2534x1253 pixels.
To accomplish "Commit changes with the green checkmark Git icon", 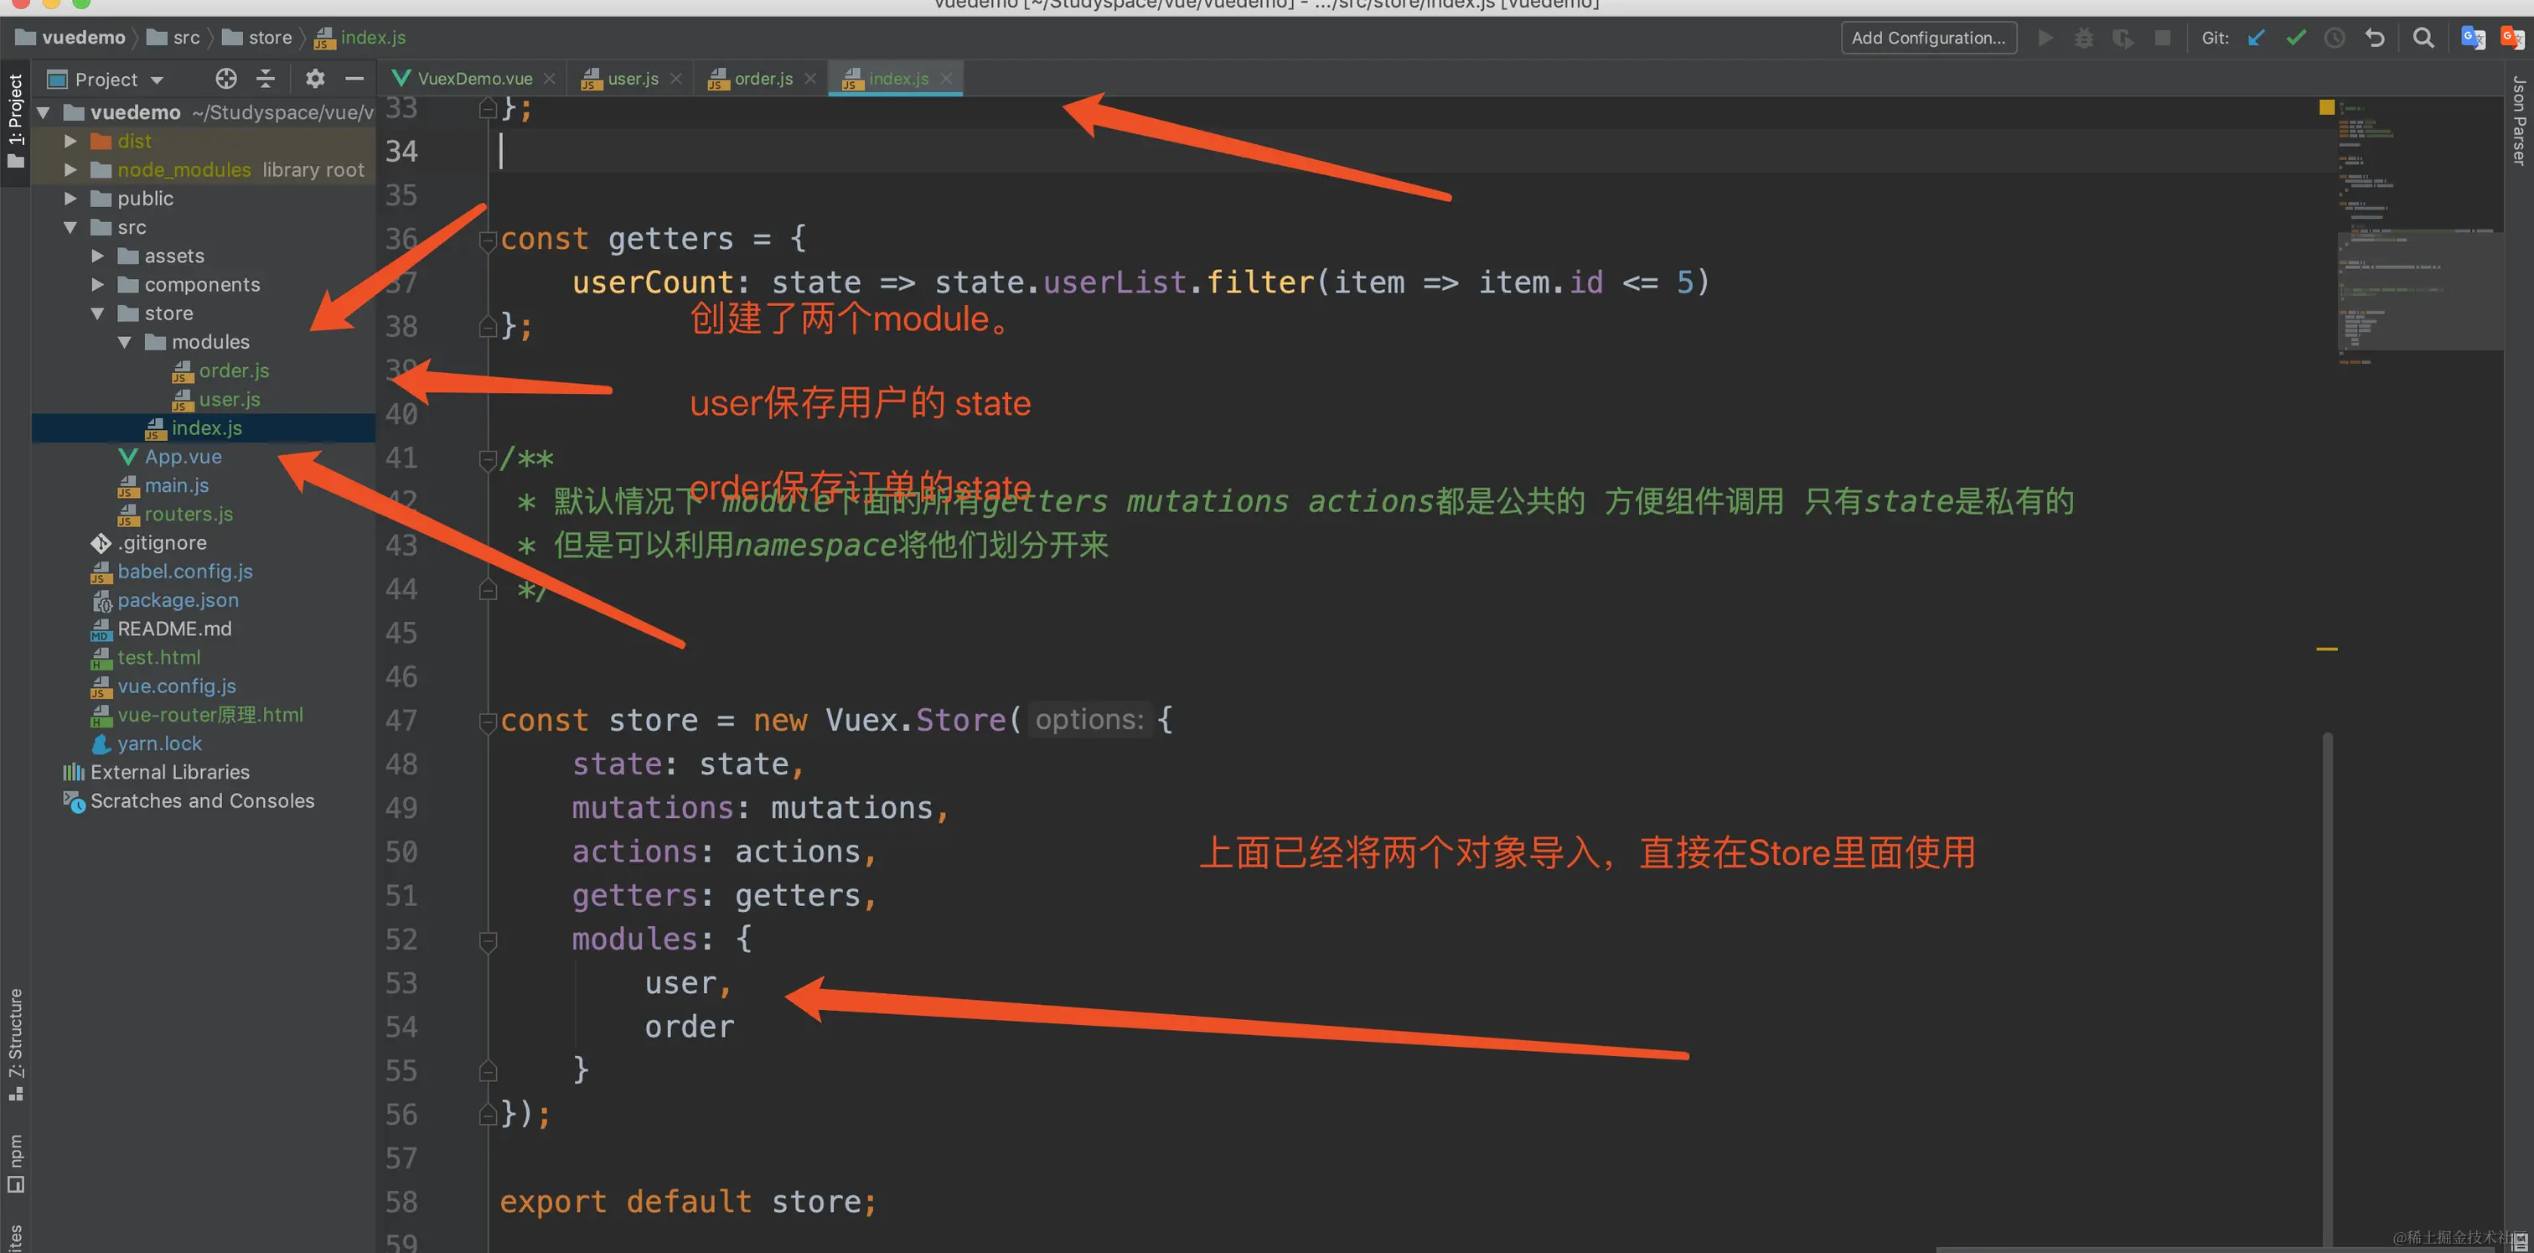I will point(2295,38).
